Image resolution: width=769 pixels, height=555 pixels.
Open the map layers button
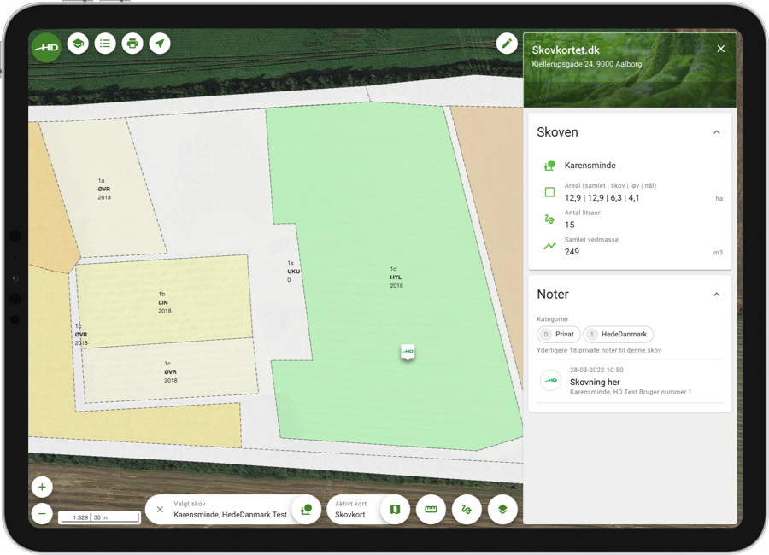[x=502, y=510]
